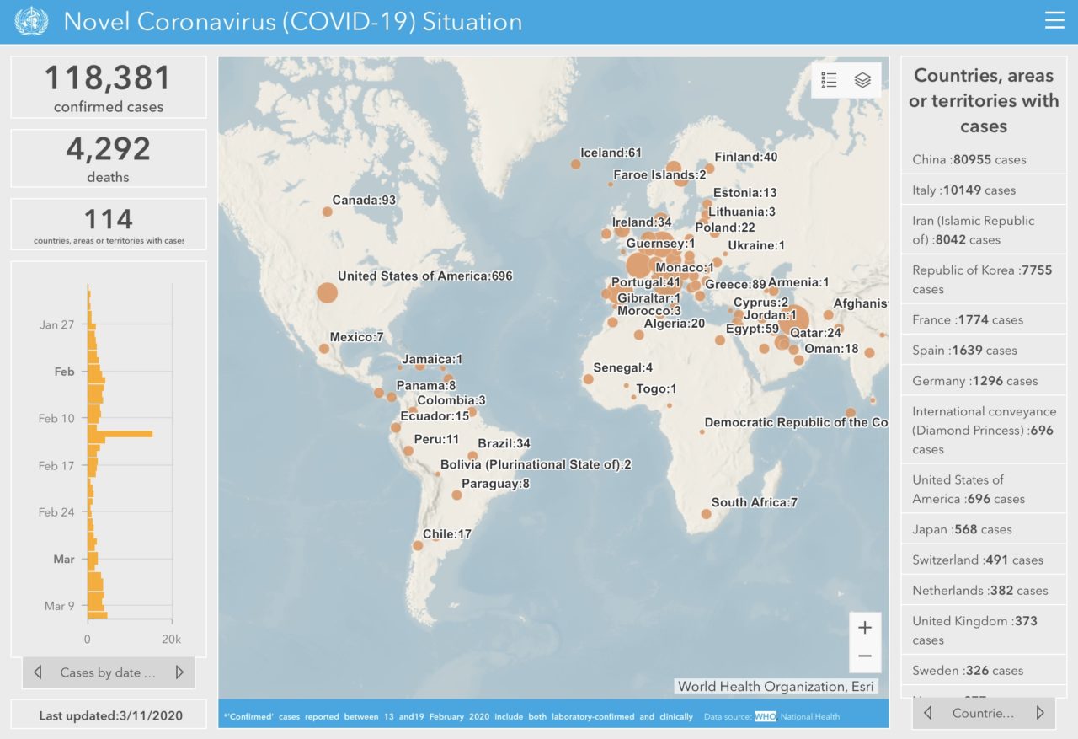
Task: Show previous list in Countries panel
Action: [928, 713]
